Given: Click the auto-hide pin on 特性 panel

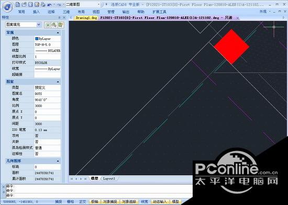Looking at the screenshot, I should point(59,17).
